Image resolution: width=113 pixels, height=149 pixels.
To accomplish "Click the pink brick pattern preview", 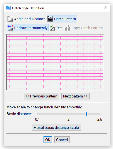I will 55,62.
